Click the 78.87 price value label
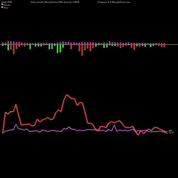 [x=172, y=133]
